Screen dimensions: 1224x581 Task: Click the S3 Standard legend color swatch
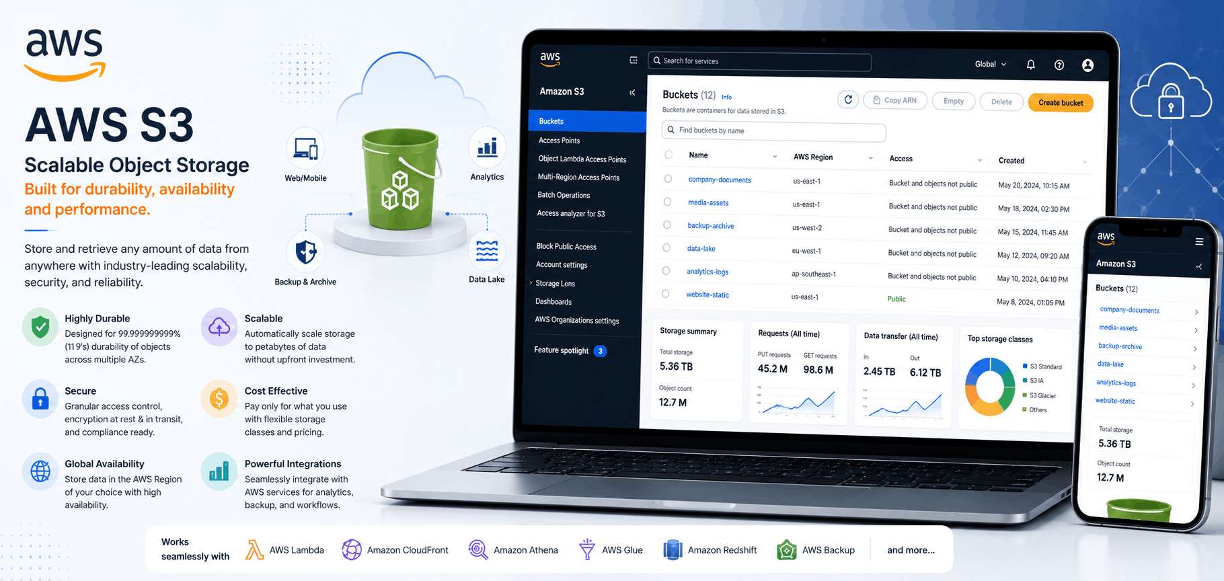(1025, 366)
